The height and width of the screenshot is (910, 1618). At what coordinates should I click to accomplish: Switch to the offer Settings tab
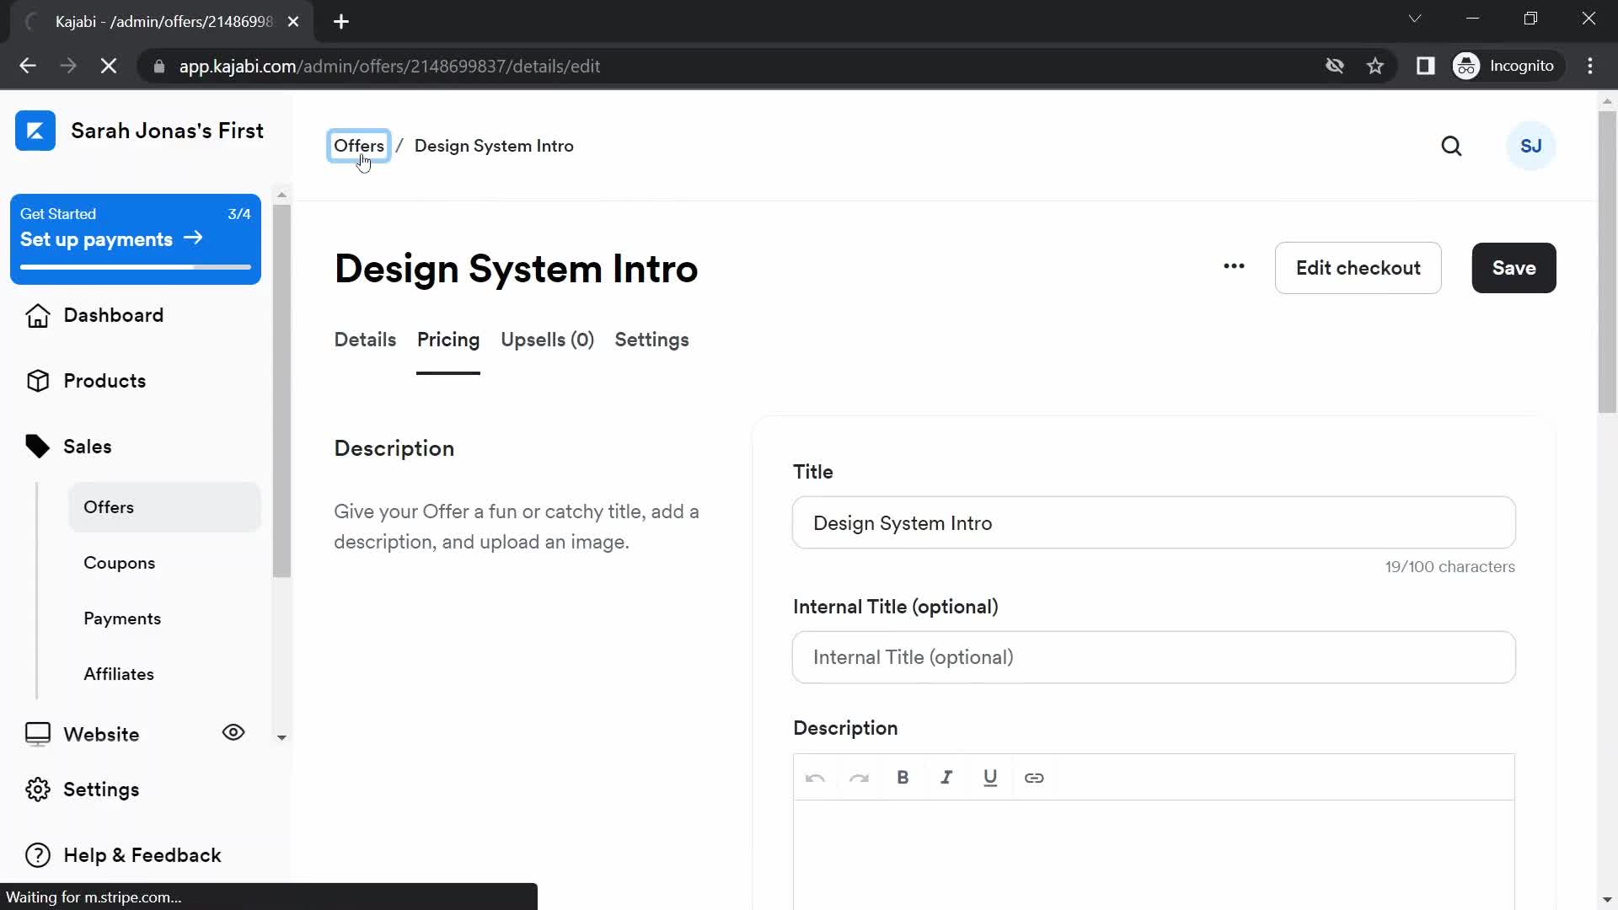651,340
